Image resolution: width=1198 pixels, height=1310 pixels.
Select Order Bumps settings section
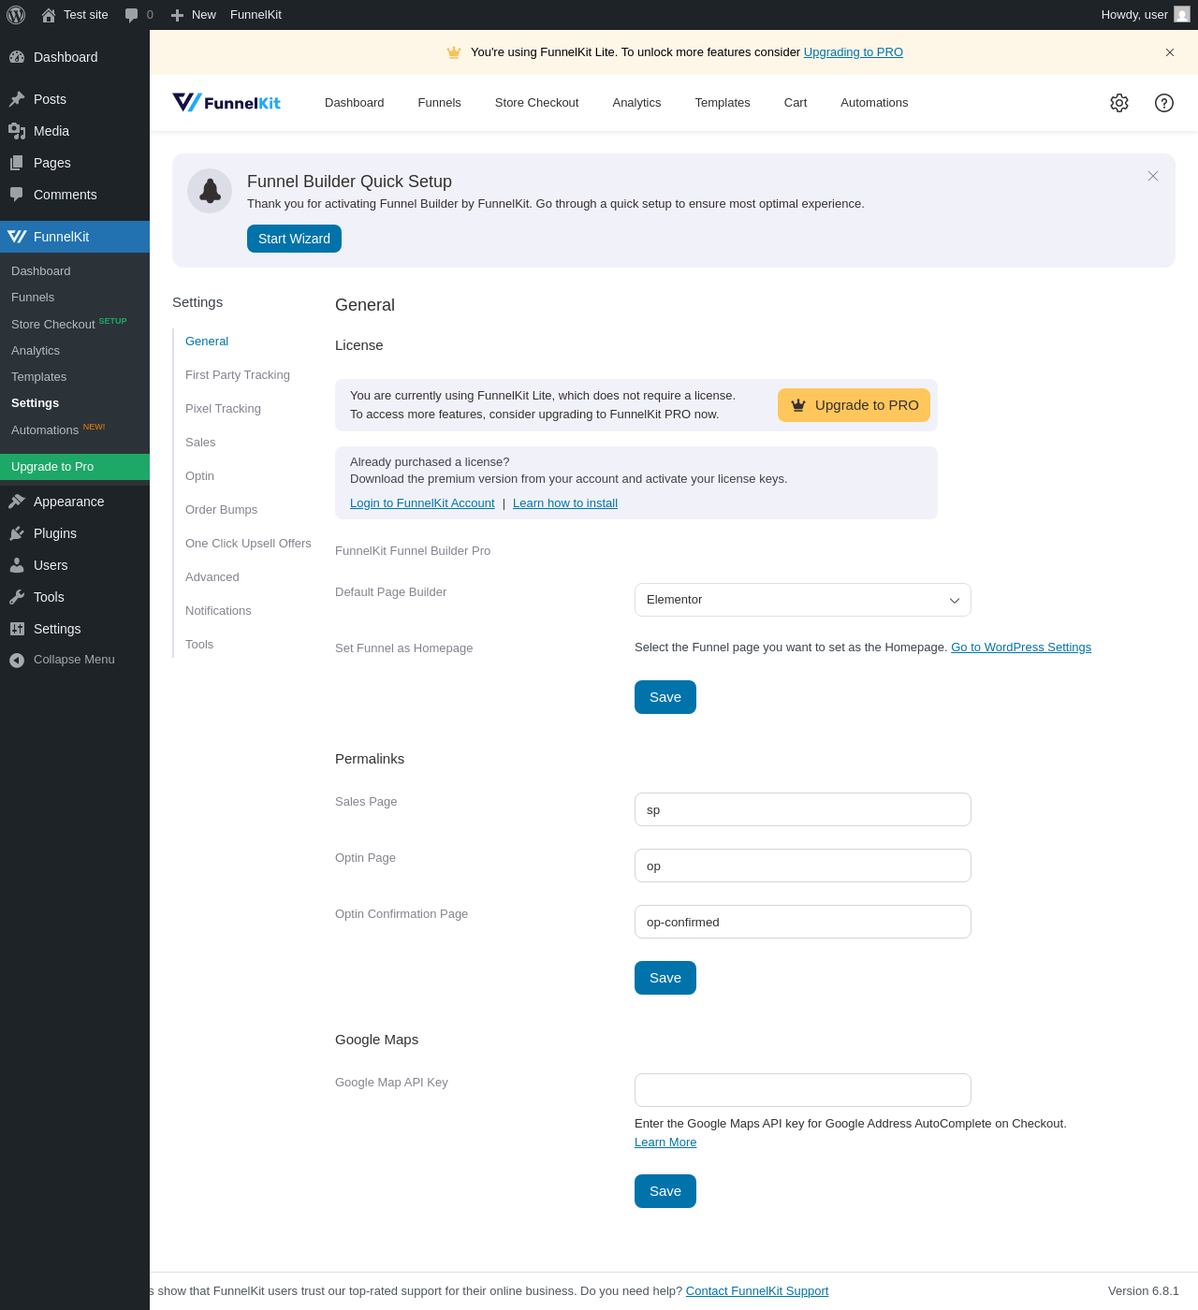221,510
